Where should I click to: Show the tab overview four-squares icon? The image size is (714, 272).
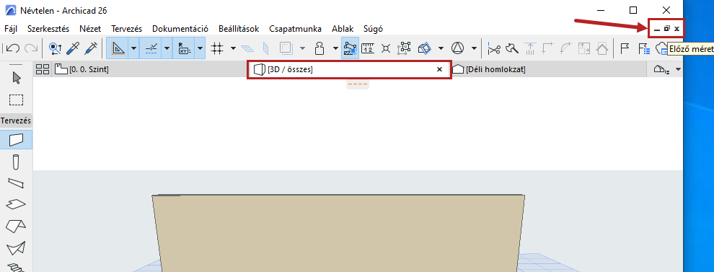[43, 70]
